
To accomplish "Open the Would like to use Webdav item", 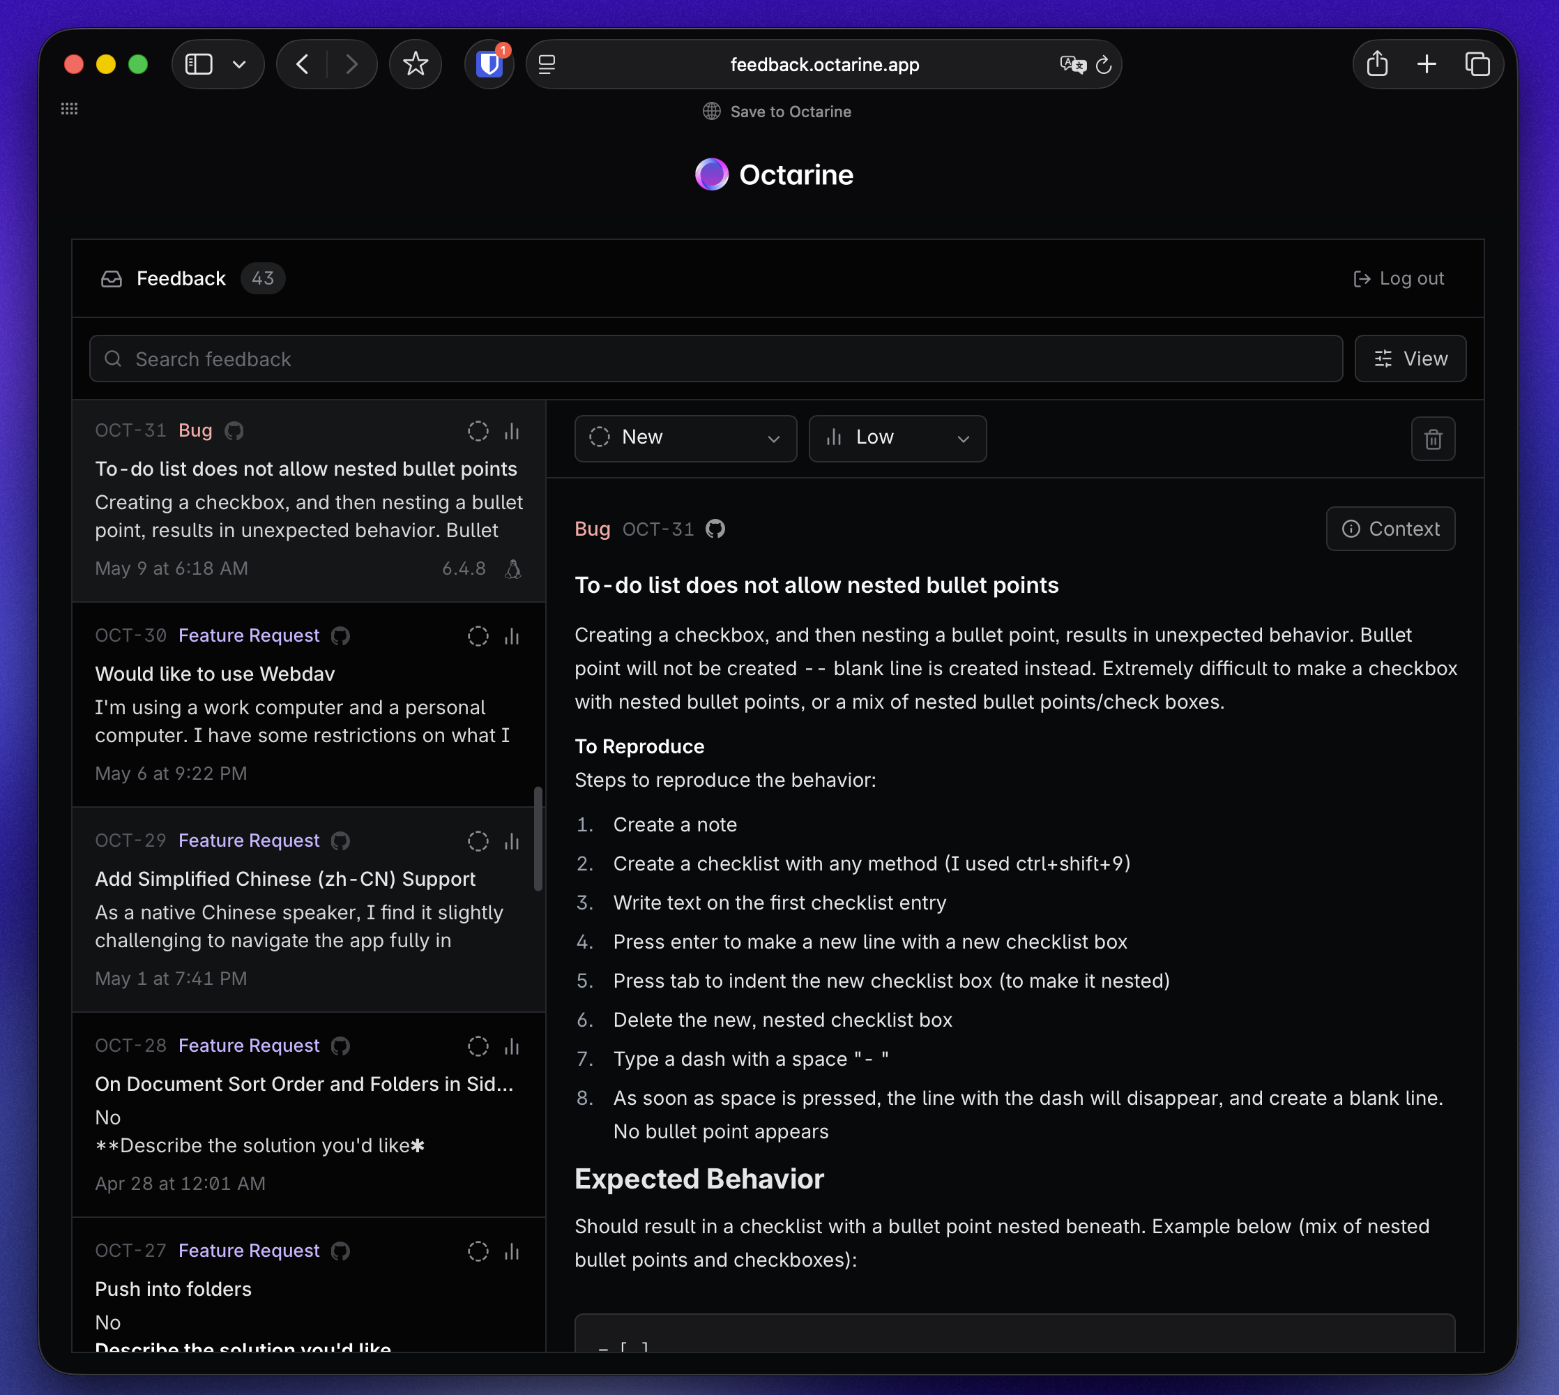I will click(x=309, y=704).
